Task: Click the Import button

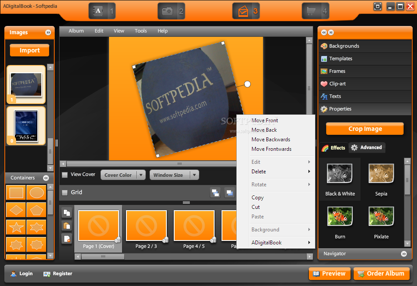Action: (x=30, y=50)
